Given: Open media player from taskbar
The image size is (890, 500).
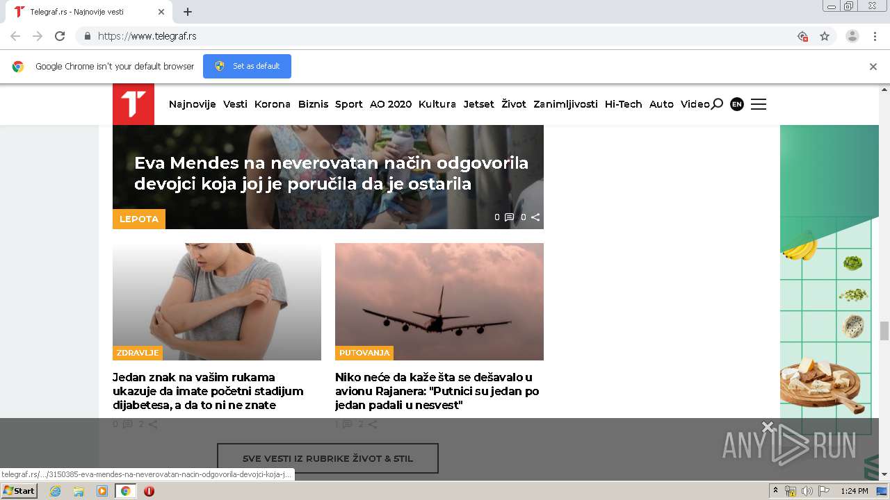Looking at the screenshot, I should (102, 491).
